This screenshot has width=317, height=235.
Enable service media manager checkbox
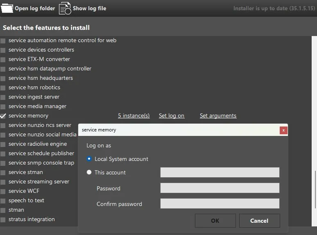pos(3,106)
